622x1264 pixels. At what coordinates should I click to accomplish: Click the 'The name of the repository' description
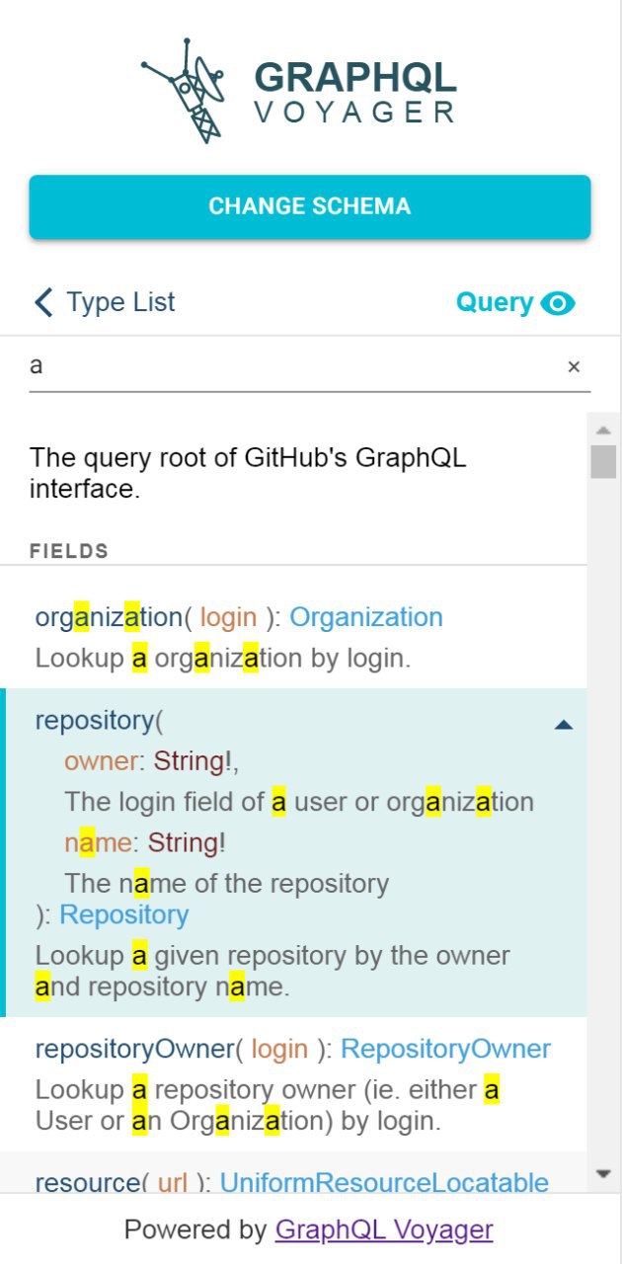point(226,883)
